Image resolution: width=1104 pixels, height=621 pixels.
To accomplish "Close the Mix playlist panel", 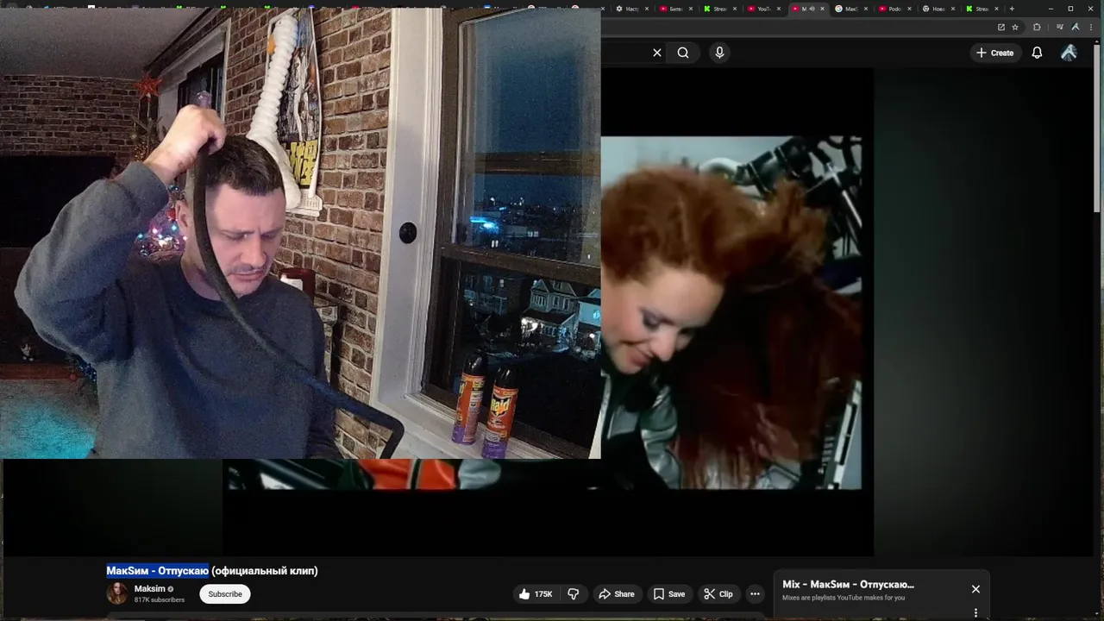I will click(x=975, y=589).
